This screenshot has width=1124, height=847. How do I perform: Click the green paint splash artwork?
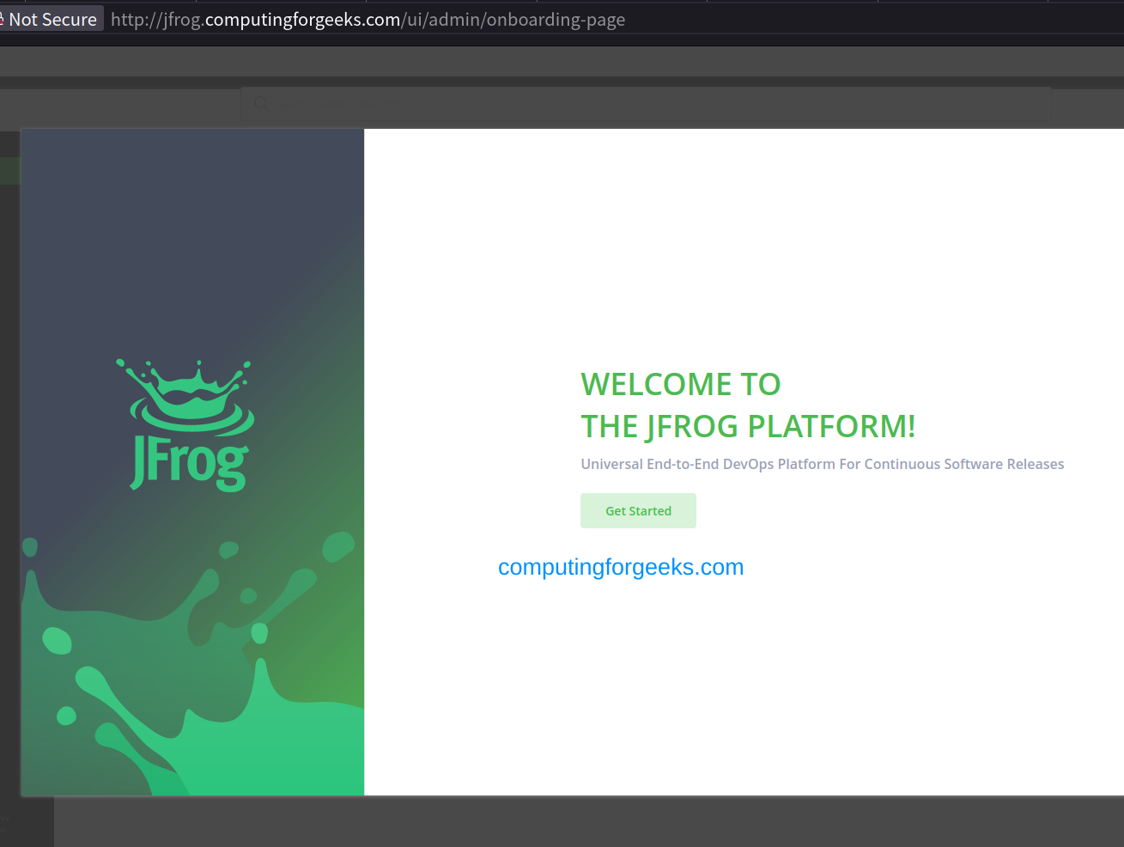click(x=172, y=687)
